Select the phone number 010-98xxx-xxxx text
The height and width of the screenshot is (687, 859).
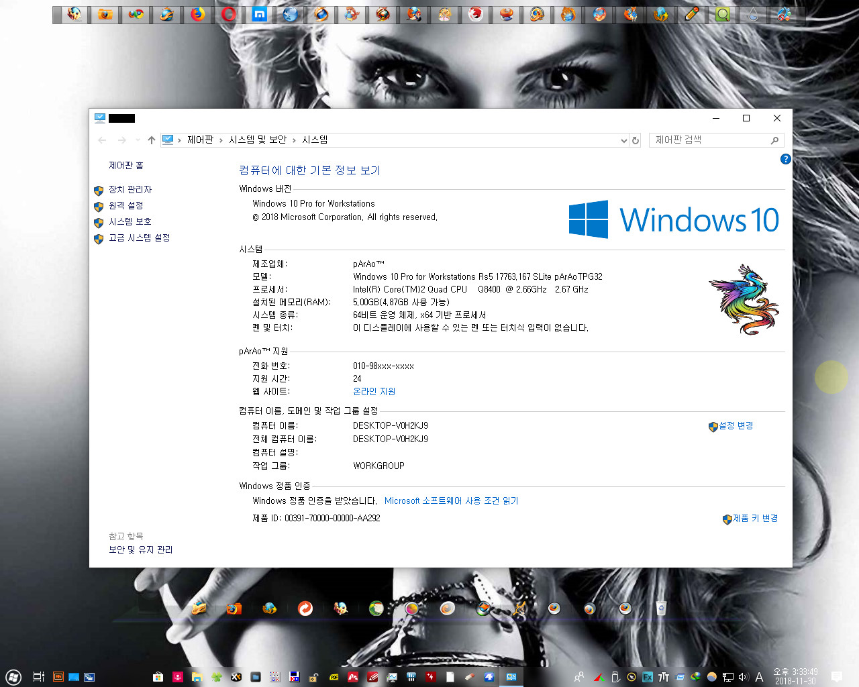(x=383, y=366)
